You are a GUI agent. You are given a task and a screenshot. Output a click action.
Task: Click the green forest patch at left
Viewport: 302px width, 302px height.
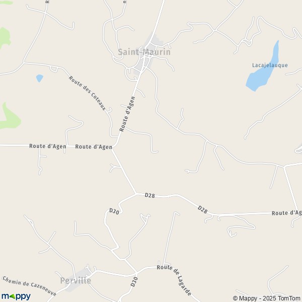click(x=9, y=117)
